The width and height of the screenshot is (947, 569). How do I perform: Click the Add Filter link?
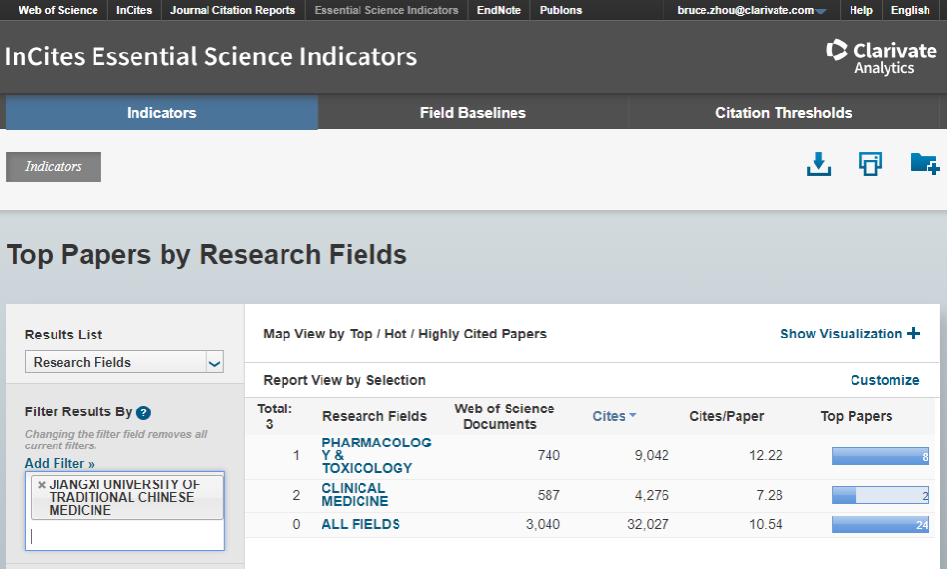(x=60, y=463)
